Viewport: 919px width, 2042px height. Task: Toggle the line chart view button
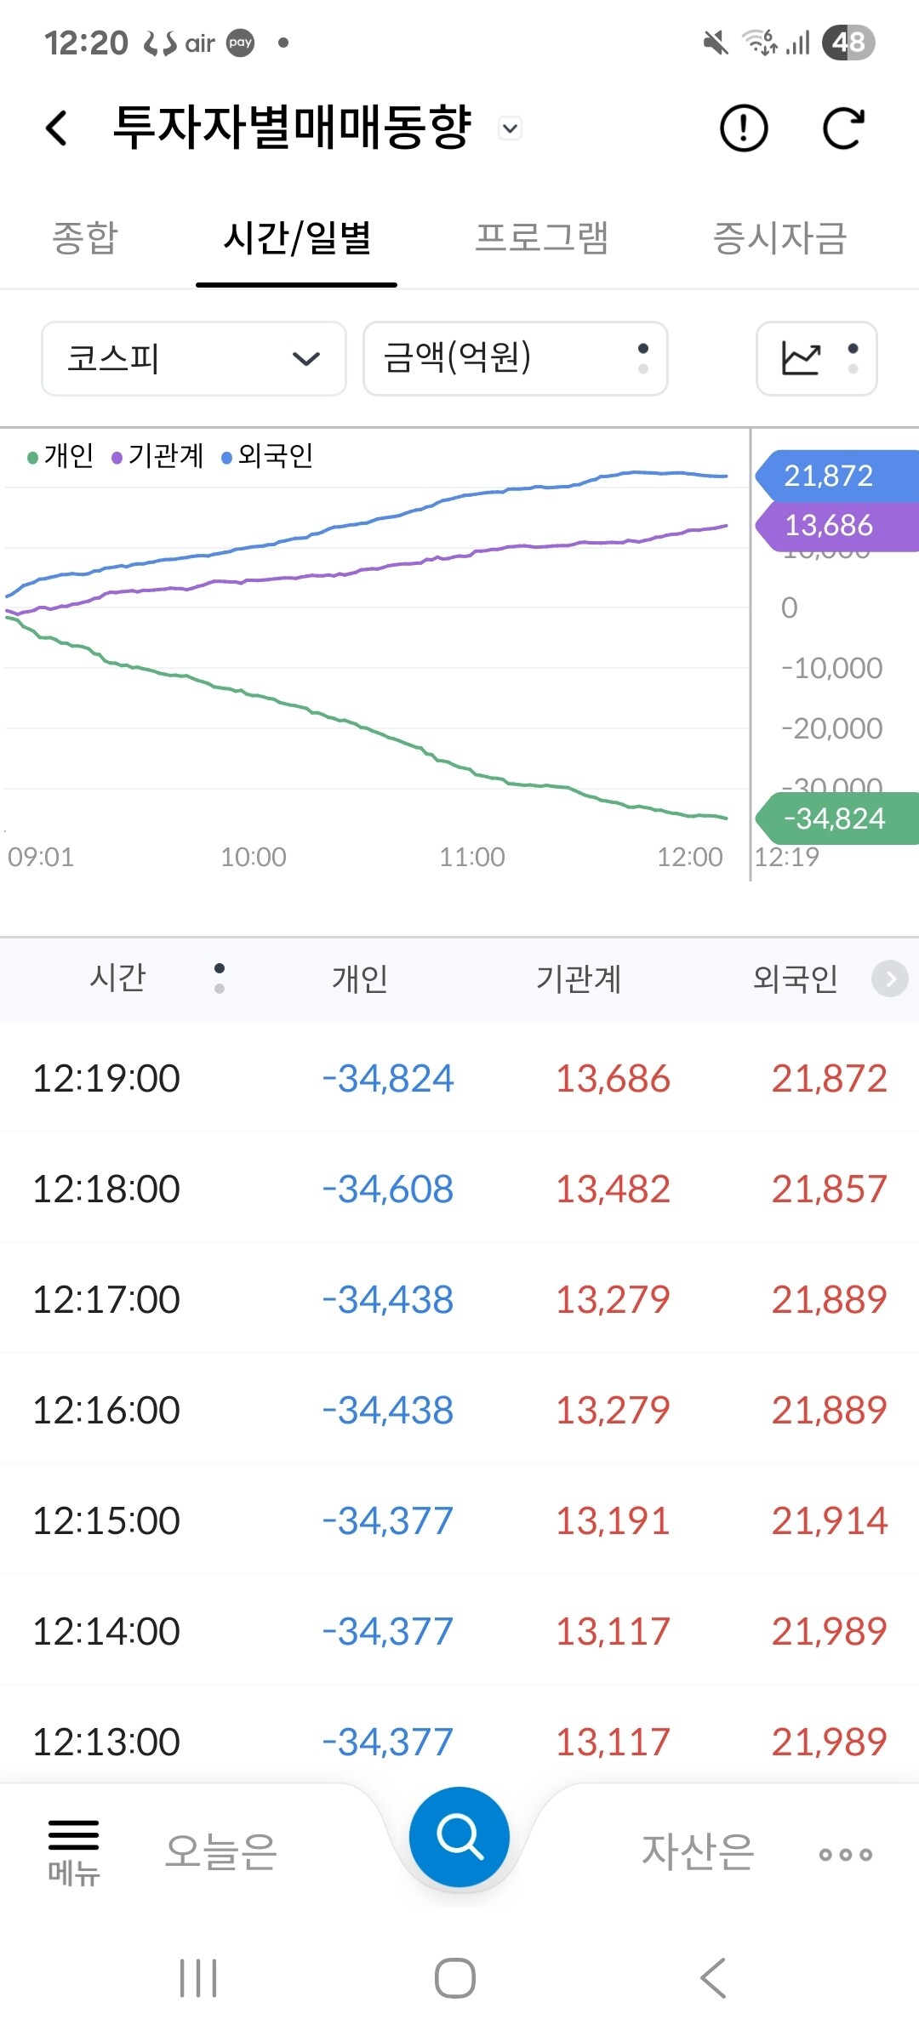pyautogui.click(x=817, y=358)
